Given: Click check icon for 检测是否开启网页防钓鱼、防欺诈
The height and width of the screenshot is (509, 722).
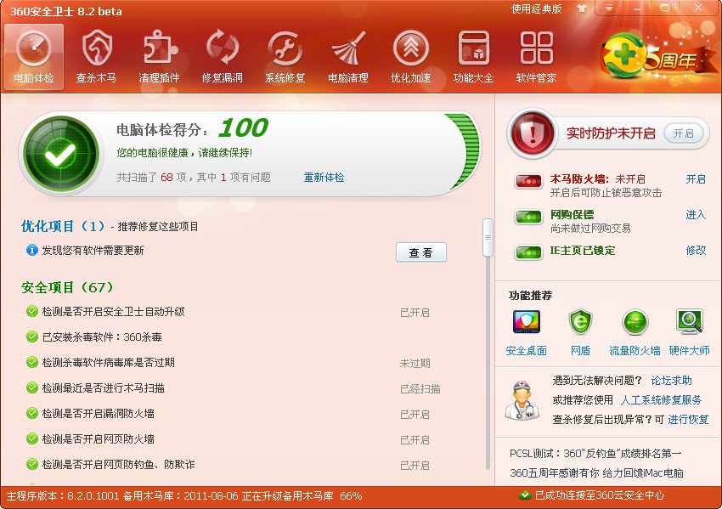Looking at the screenshot, I should tap(31, 464).
